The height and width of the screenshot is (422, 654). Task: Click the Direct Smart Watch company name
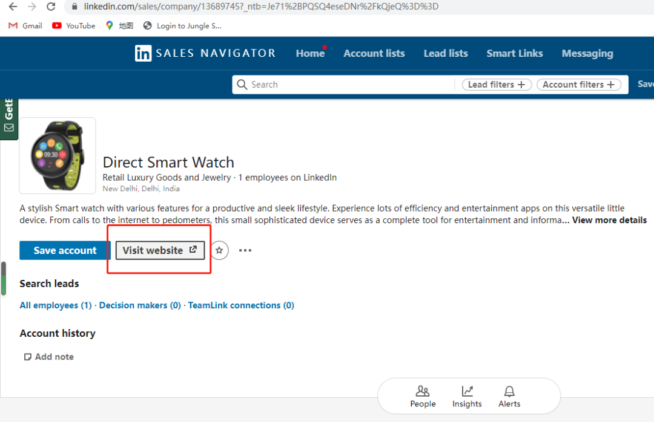(x=168, y=162)
